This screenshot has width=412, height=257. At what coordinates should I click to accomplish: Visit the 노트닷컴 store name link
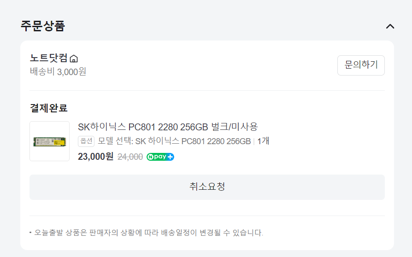coord(49,58)
